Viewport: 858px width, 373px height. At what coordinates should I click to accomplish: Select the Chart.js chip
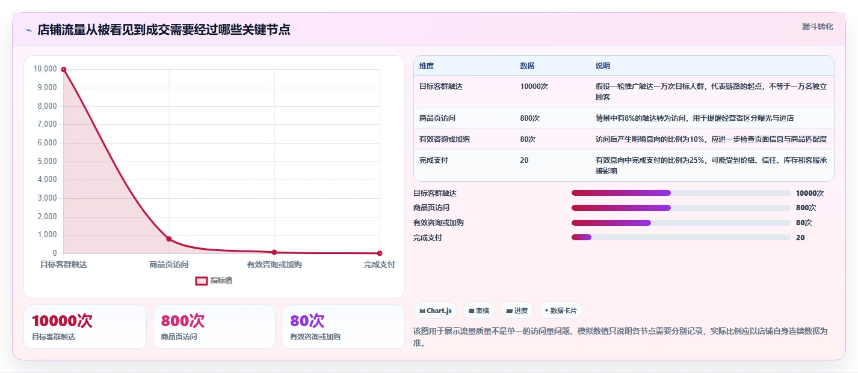(436, 311)
